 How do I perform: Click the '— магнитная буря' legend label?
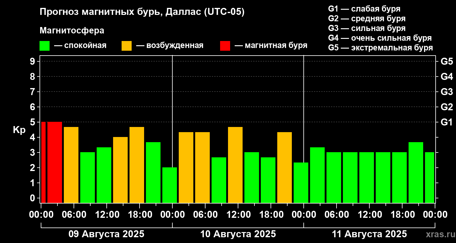[271, 46]
